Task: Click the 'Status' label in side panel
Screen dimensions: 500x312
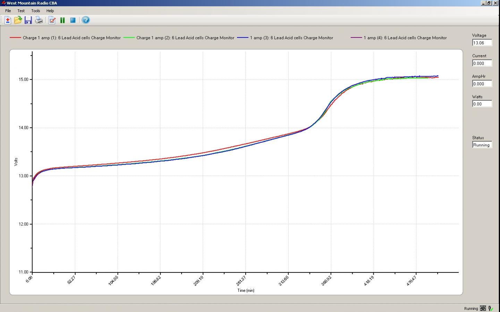Action: pyautogui.click(x=478, y=138)
